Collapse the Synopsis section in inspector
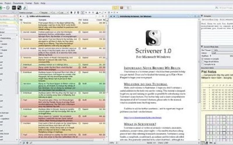233x145 pixels. point(202,16)
